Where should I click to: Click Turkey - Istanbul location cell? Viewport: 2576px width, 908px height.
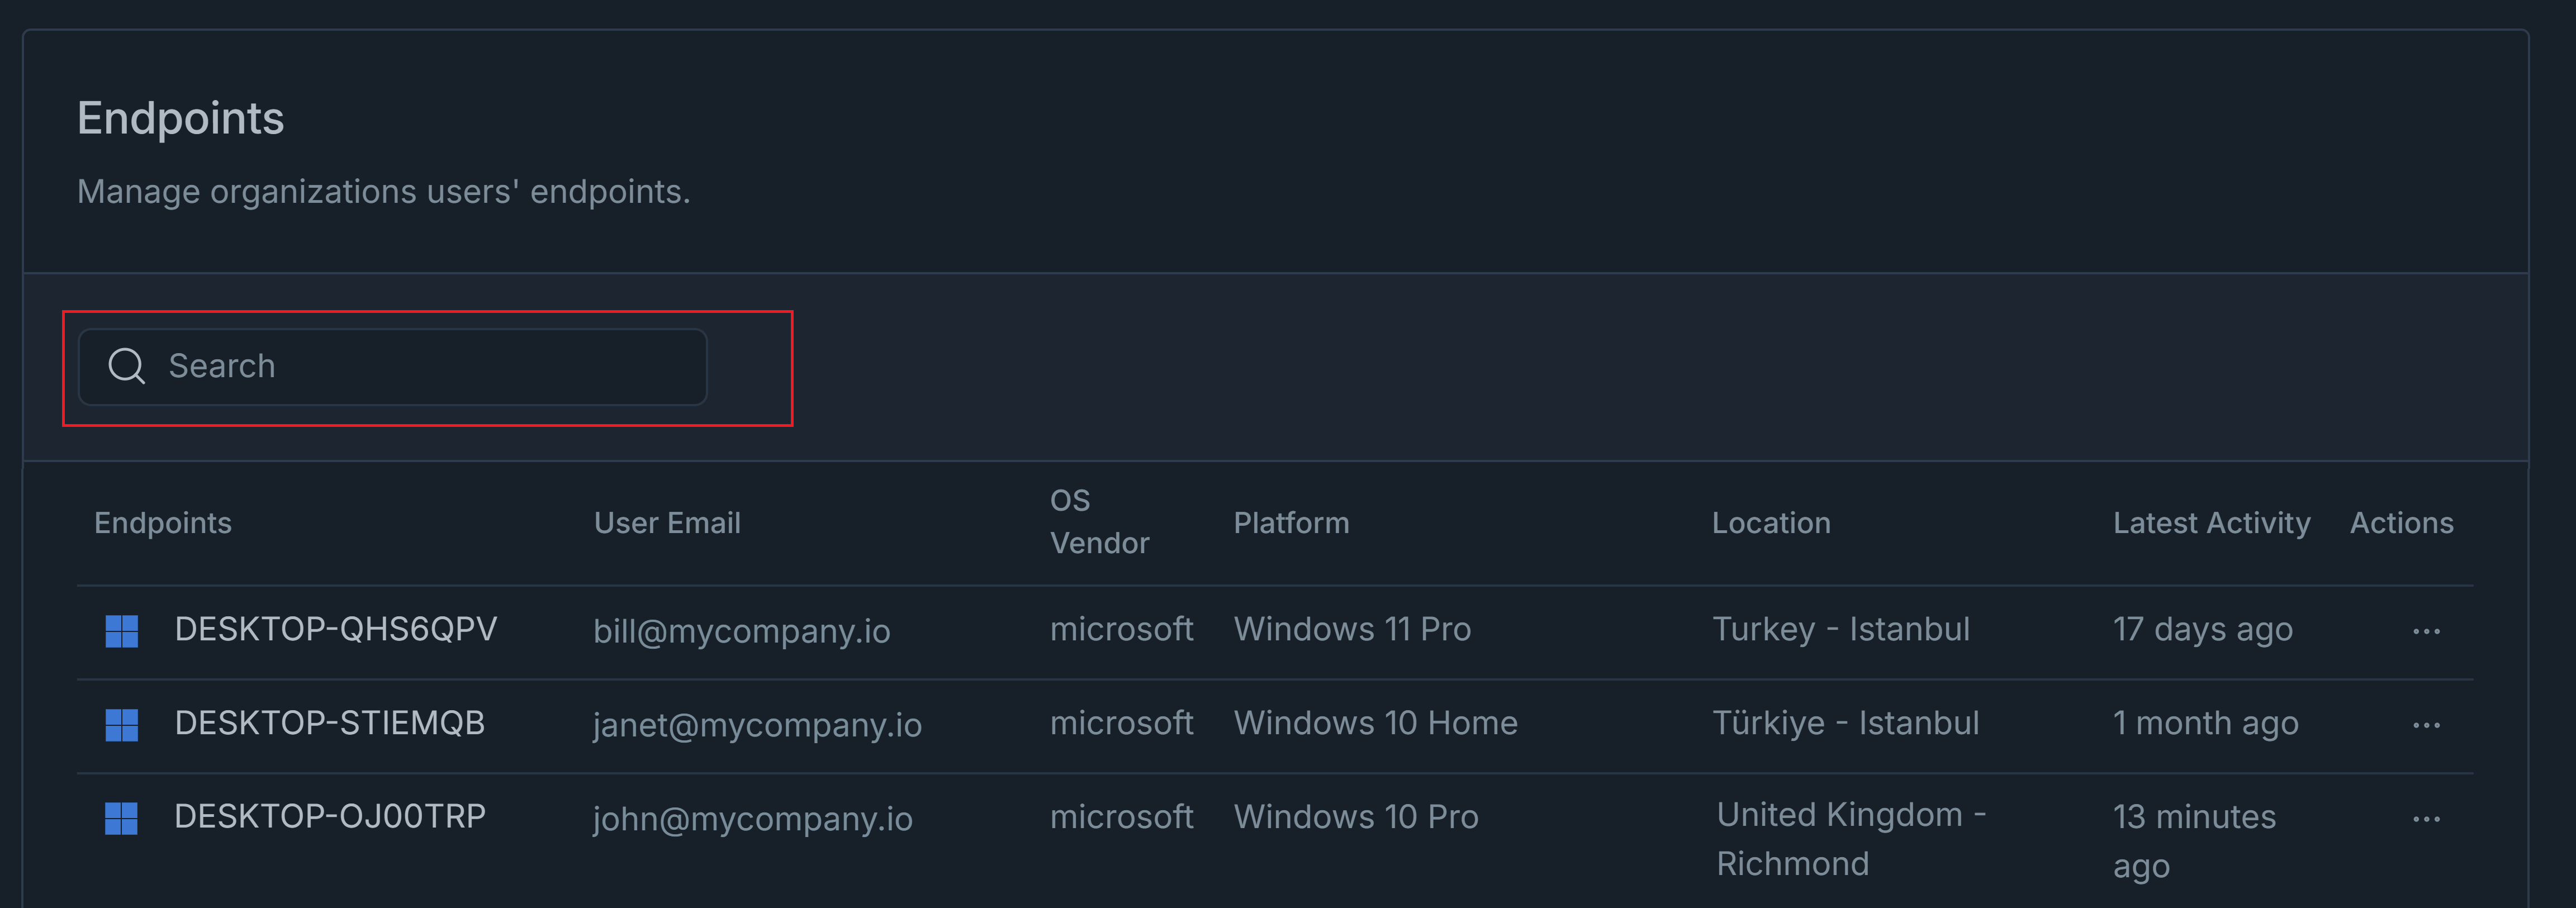pyautogui.click(x=1841, y=629)
